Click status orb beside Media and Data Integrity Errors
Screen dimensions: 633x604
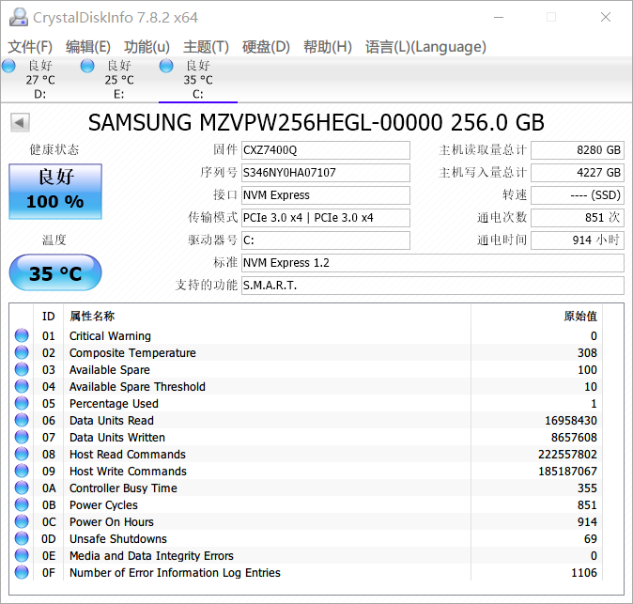point(22,556)
